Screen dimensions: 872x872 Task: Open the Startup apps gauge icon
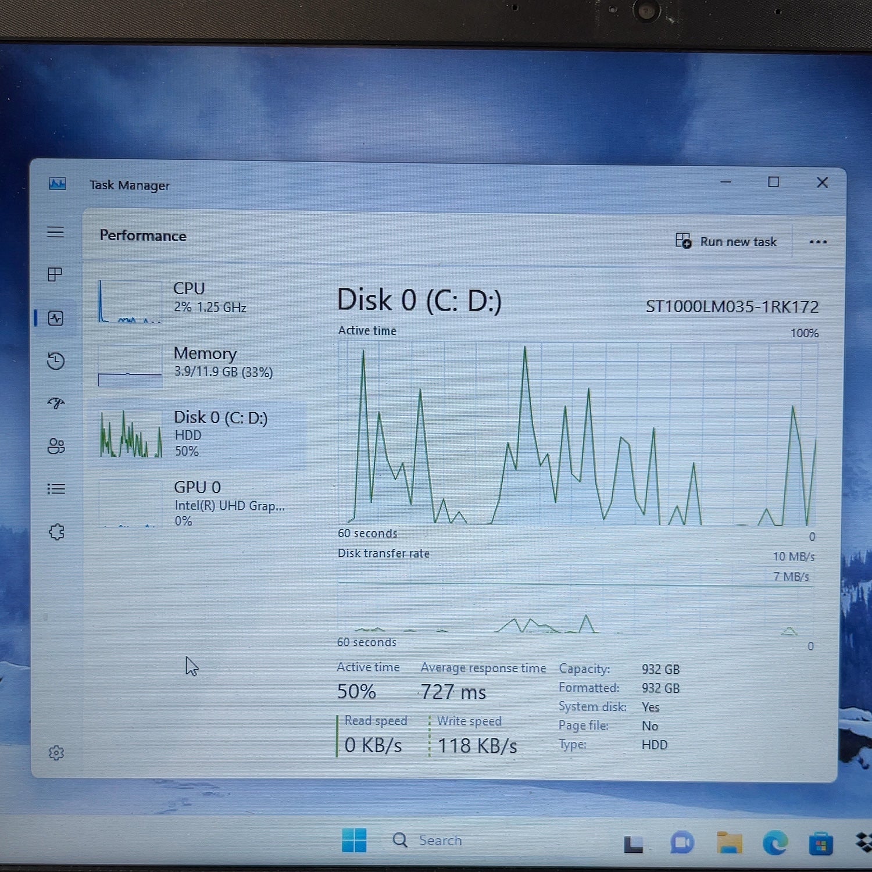click(56, 403)
